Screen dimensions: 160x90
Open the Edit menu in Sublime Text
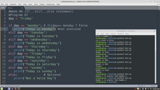pyautogui.click(x=7, y=4)
